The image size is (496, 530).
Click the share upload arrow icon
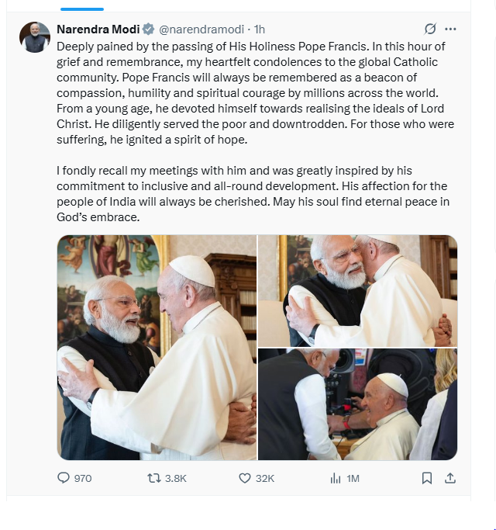(450, 478)
